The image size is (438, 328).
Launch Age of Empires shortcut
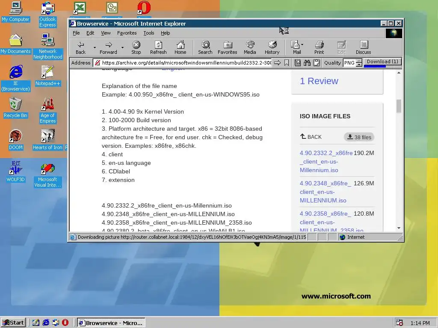(x=47, y=111)
